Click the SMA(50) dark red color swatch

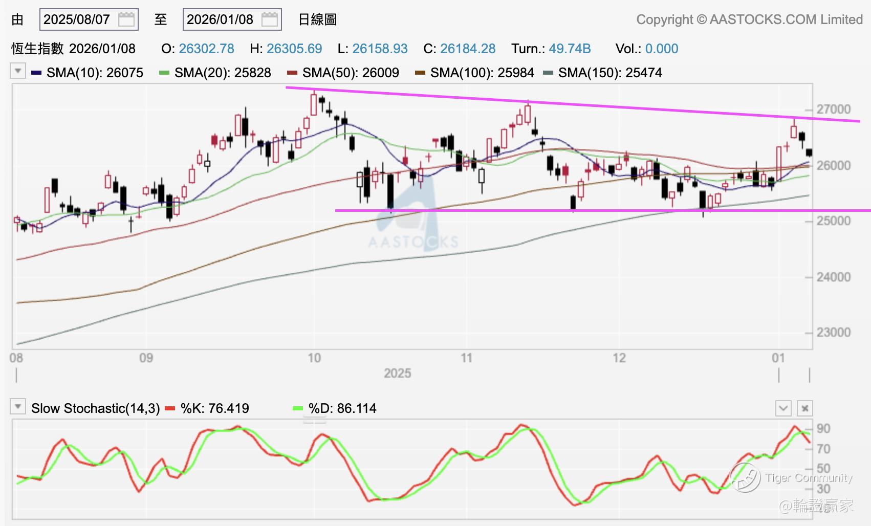click(292, 73)
